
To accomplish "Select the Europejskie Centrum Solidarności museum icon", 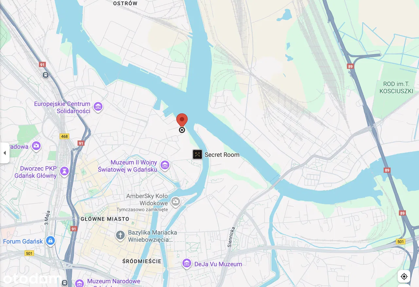I will pyautogui.click(x=98, y=106).
